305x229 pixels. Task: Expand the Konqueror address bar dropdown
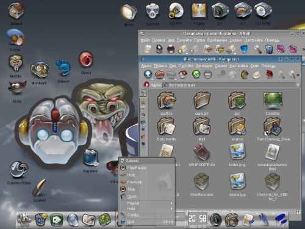tap(298, 85)
